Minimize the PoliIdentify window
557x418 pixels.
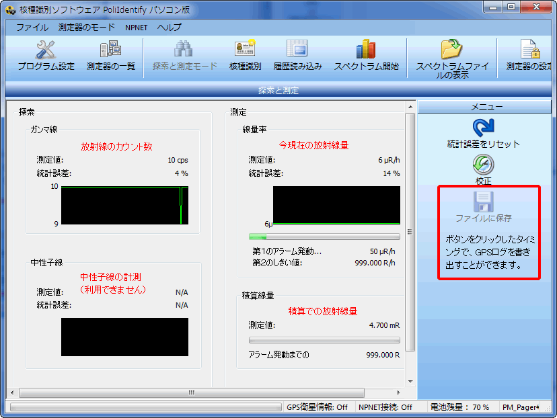492,7
